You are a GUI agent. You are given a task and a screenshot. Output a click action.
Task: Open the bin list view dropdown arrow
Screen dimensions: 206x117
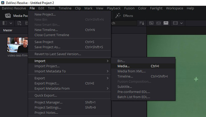coord(11,23)
